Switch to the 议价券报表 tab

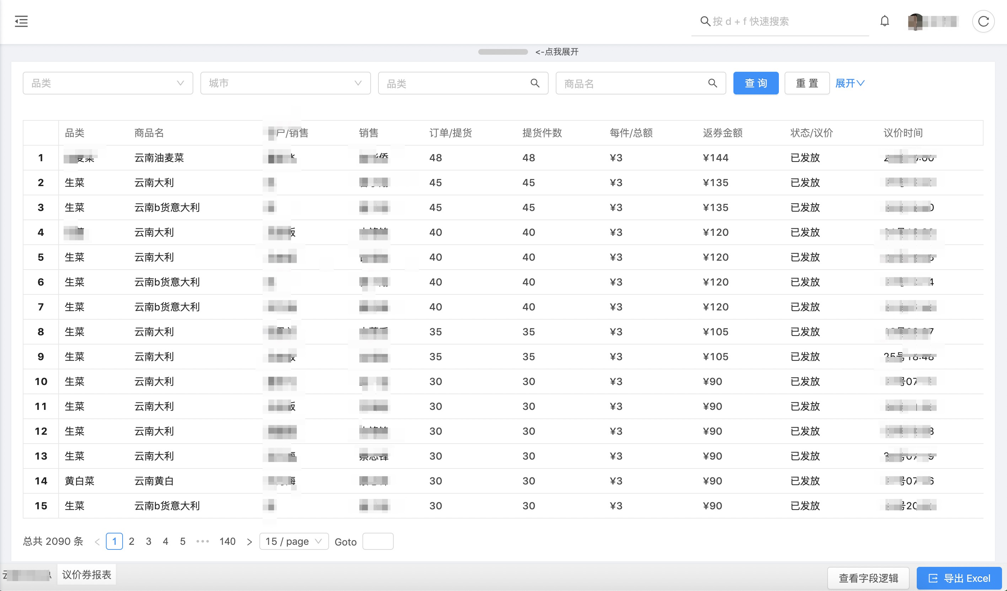pos(87,575)
